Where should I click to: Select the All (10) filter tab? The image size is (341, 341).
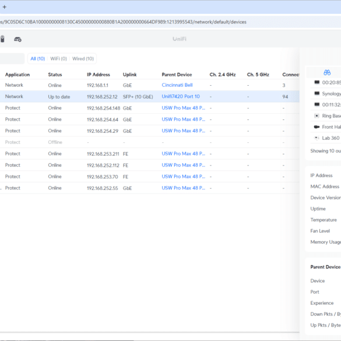(x=38, y=59)
